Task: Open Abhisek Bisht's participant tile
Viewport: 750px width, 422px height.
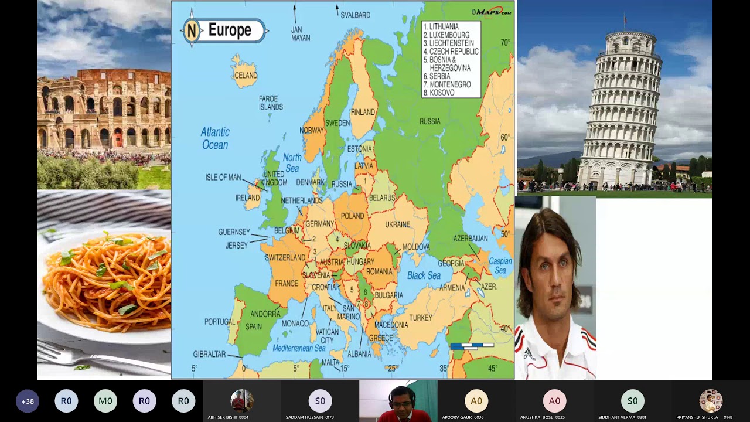Action: point(242,401)
